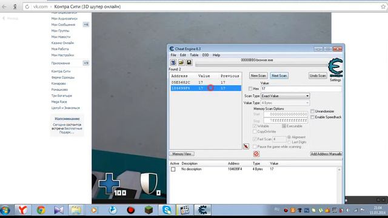
Task: Select found address row 05E5682C
Action: tap(206, 82)
